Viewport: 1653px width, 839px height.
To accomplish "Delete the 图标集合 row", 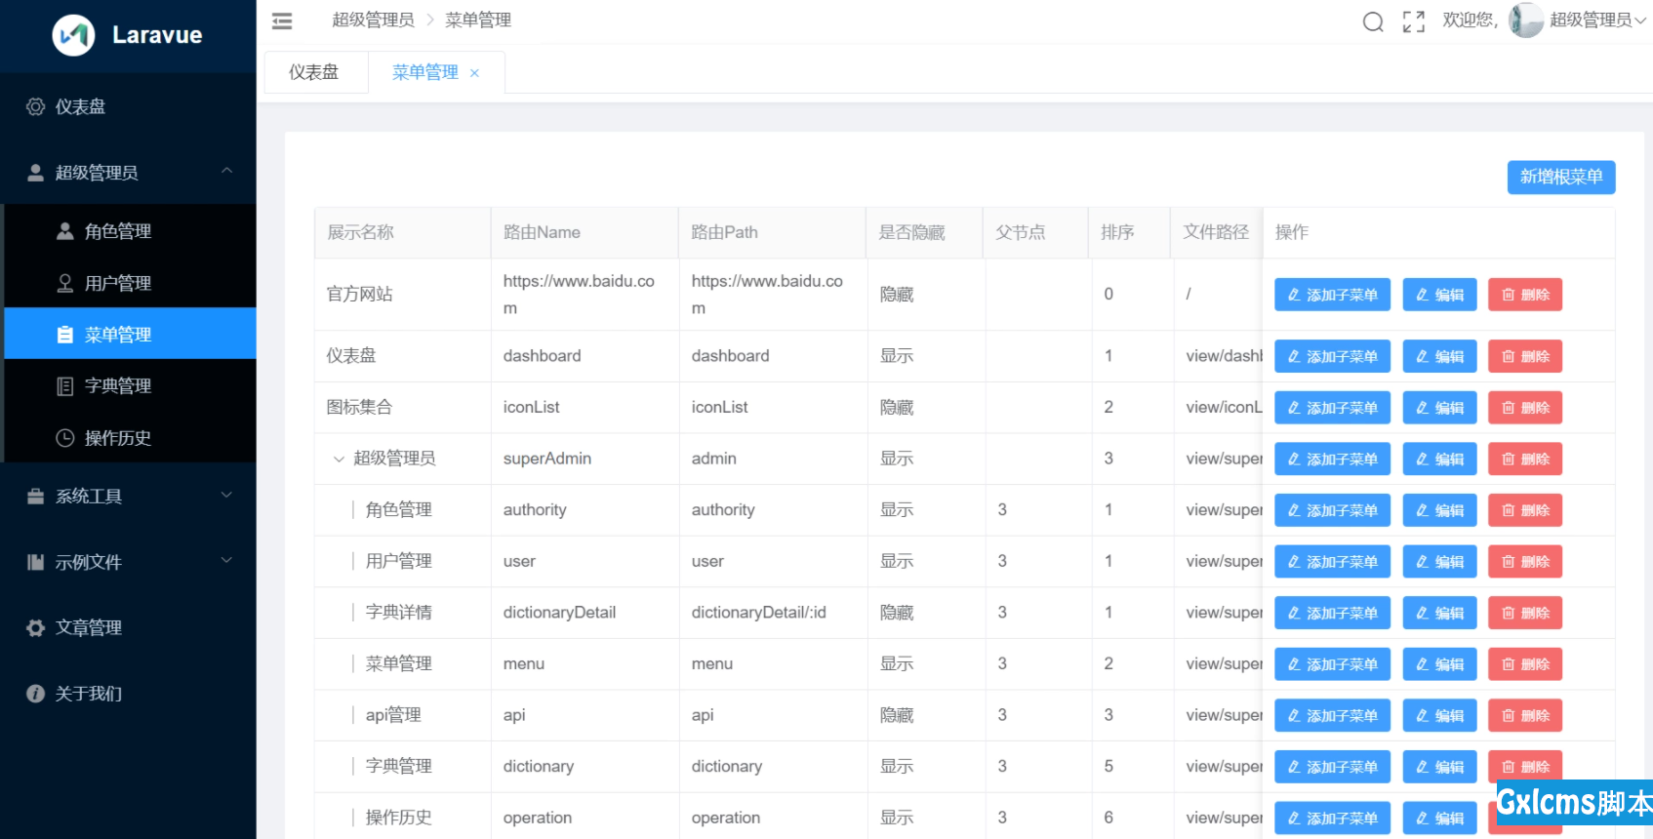I will (1525, 408).
